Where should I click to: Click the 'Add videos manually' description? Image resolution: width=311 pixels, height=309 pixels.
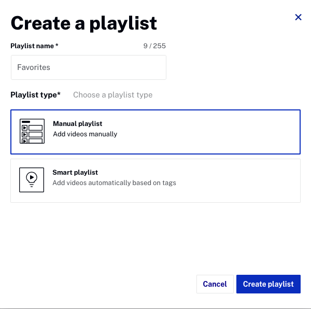[85, 134]
